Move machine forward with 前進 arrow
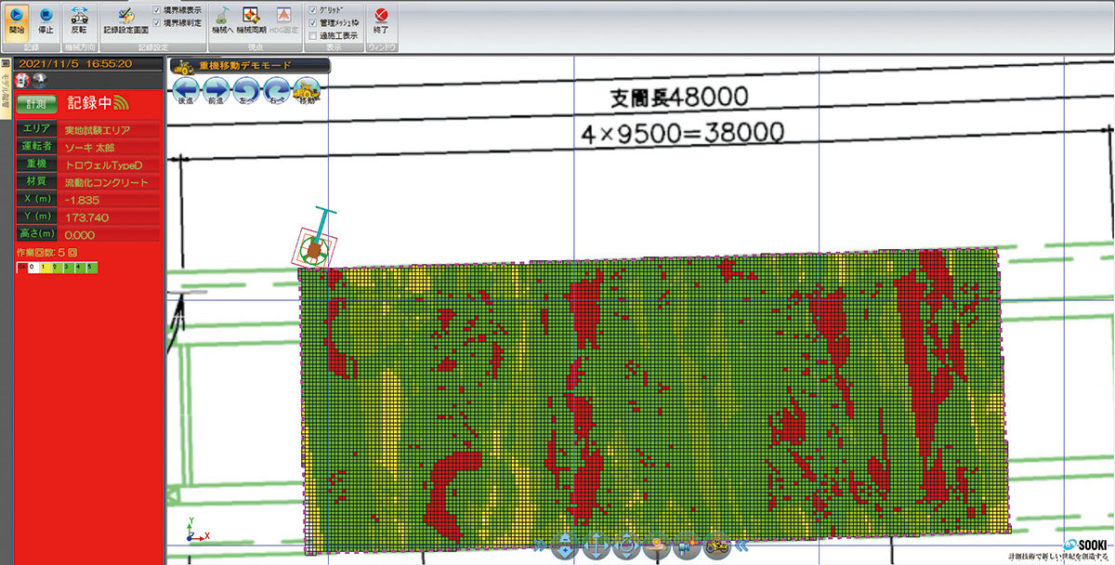1115x565 pixels. pos(216,91)
